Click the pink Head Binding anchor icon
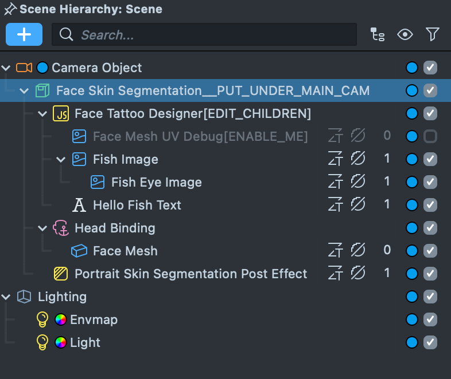This screenshot has height=379, width=451. point(61,228)
